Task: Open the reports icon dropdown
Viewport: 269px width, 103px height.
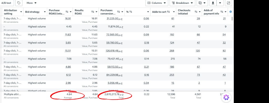Action: click(202, 3)
